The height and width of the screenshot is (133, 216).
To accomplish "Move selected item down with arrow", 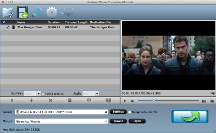I will click(x=31, y=100).
